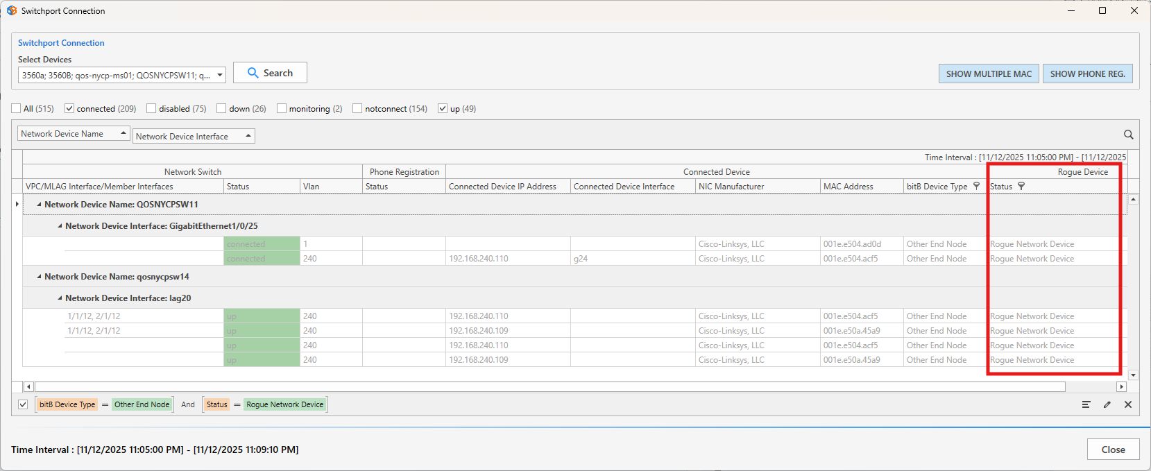1151x471 pixels.
Task: Click the sort arrow on Network Device Name chip
Action: pyautogui.click(x=123, y=133)
